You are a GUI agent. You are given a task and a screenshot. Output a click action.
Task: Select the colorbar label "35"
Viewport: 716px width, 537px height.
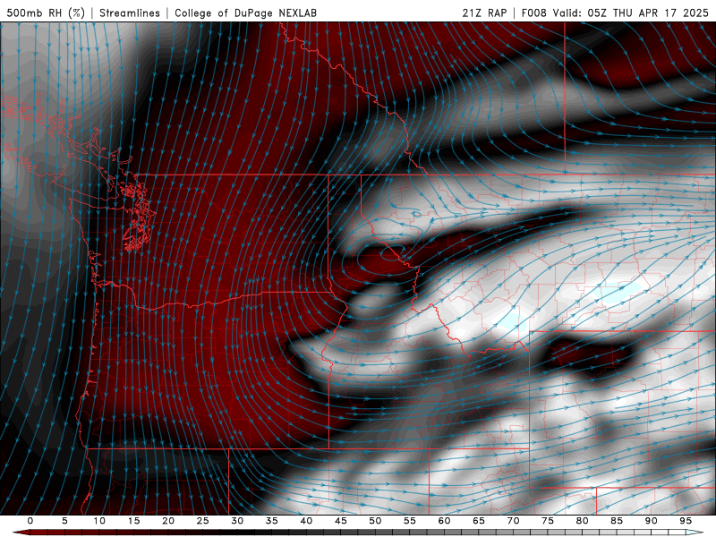pyautogui.click(x=272, y=521)
